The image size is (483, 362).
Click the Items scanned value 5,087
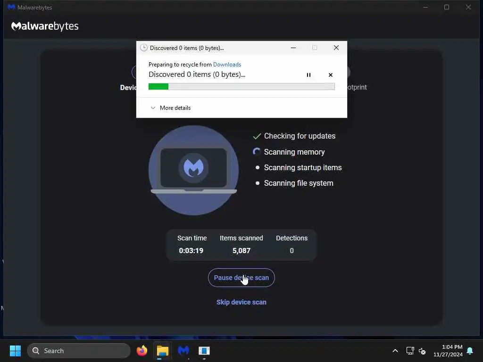click(x=241, y=251)
